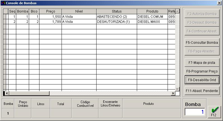The height and width of the screenshot is (121, 223).
Task: Click the Seq column header
Action: (12, 11)
